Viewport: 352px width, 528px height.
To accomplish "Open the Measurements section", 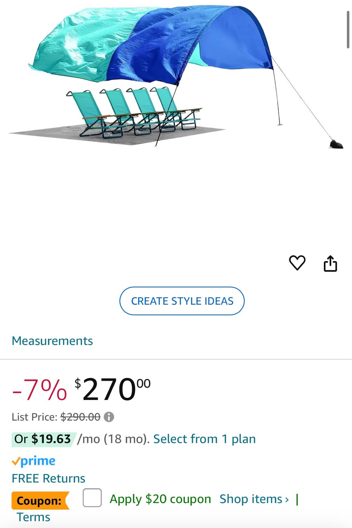I will 52,341.
